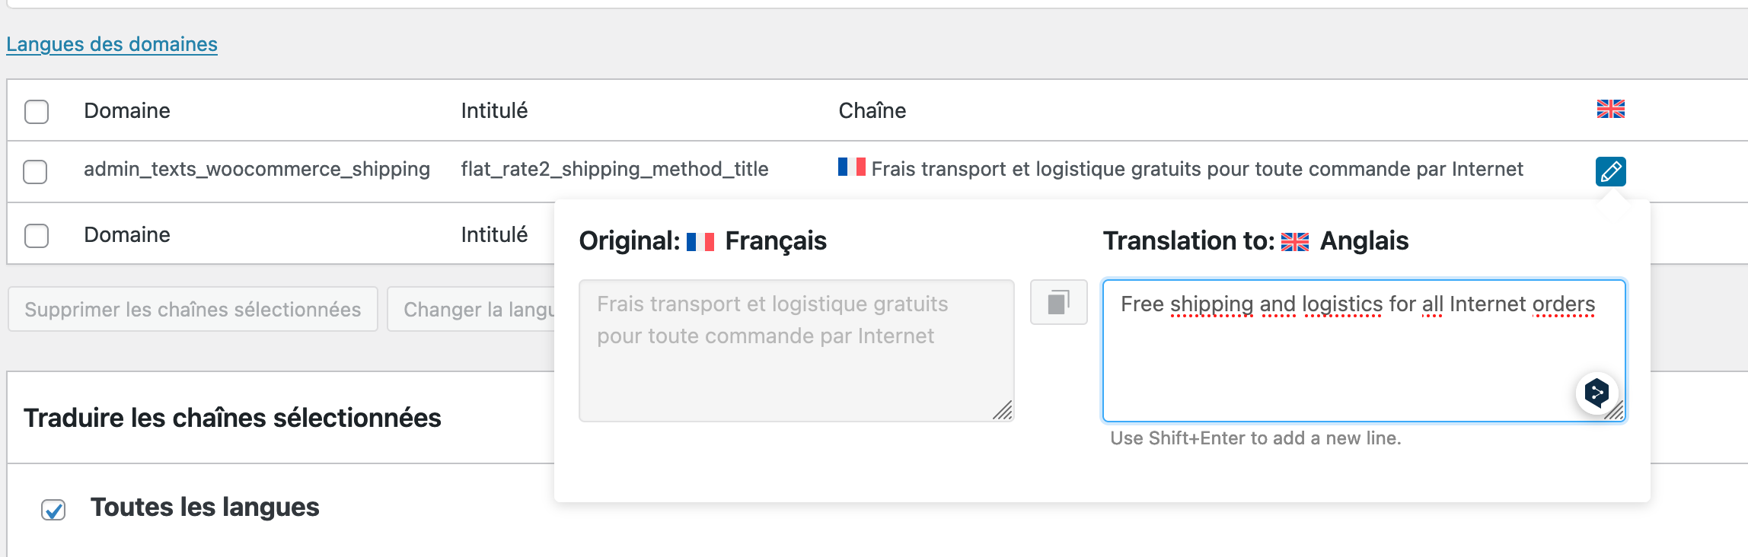This screenshot has width=1748, height=557.
Task: Click the UK flag next to Anglais
Action: [x=1294, y=242]
